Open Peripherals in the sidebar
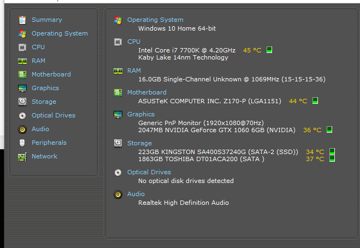 (49, 143)
